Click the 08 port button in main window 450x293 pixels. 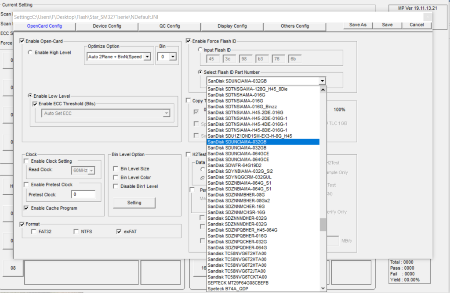(13, 268)
